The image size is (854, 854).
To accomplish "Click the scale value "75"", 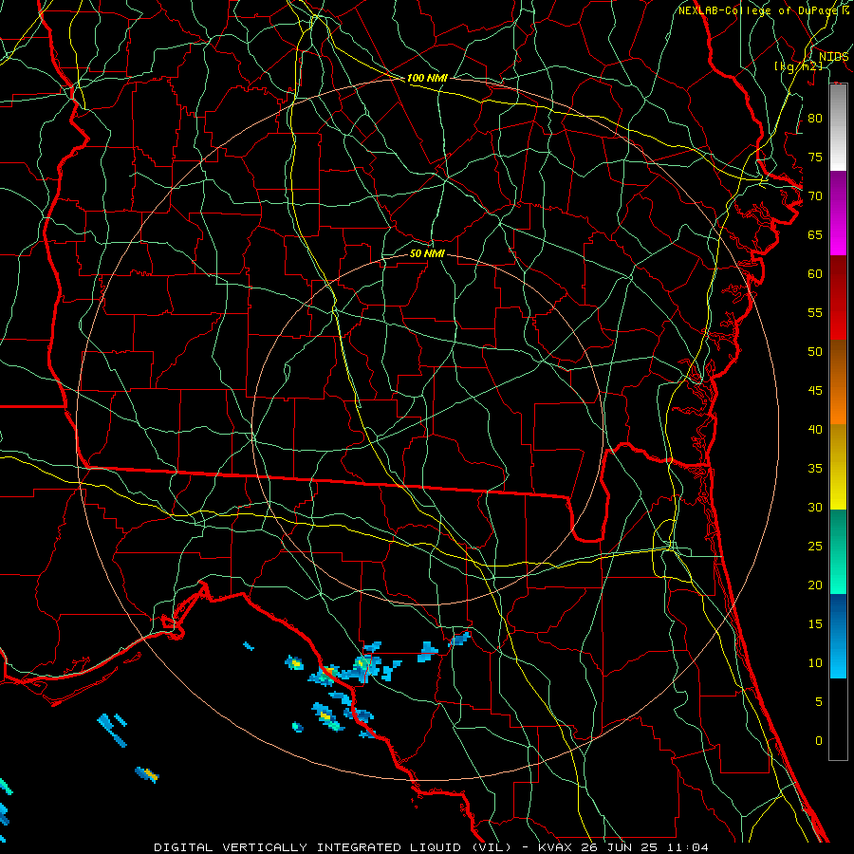I will [815, 157].
